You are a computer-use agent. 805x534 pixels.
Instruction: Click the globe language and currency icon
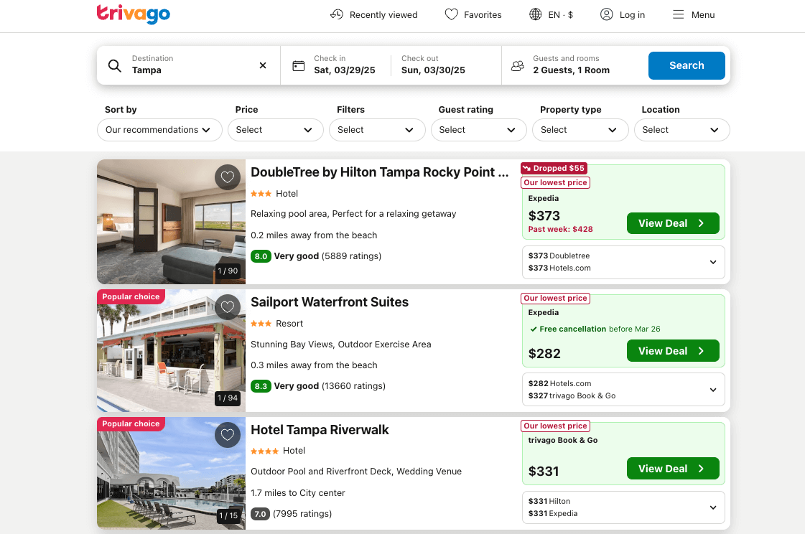click(x=534, y=14)
